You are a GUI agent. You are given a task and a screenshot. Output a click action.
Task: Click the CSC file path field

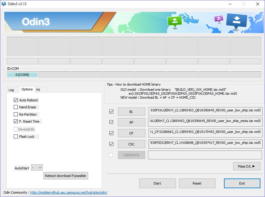coord(205,144)
